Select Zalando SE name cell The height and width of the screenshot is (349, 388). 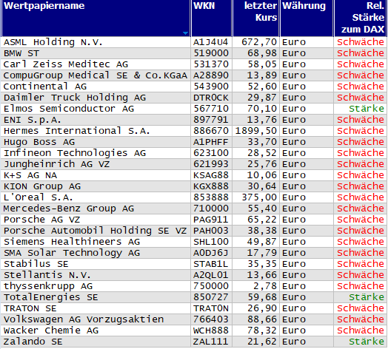(33, 342)
